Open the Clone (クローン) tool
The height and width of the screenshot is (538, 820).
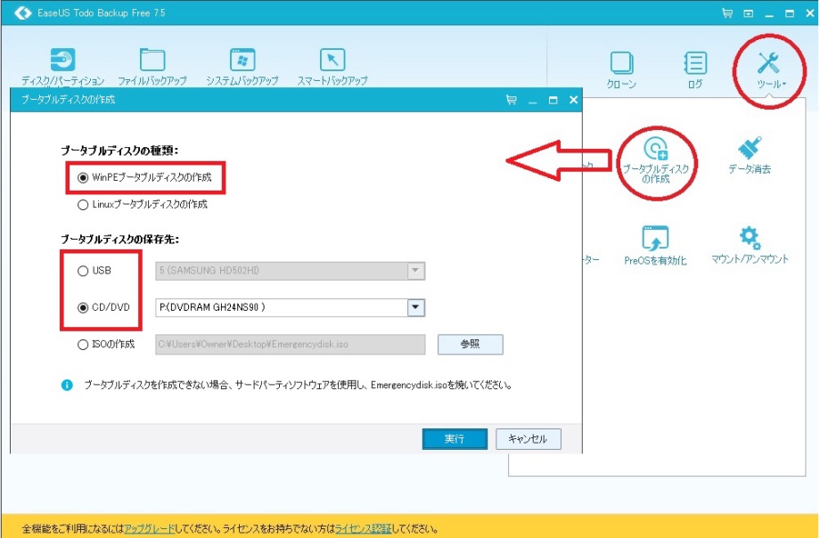coord(621,63)
